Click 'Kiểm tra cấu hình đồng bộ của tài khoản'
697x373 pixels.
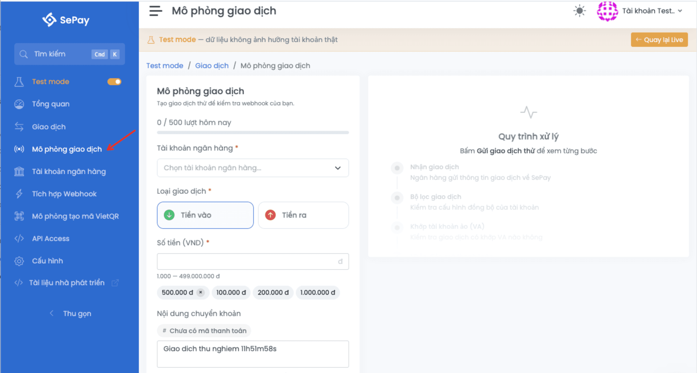(474, 208)
